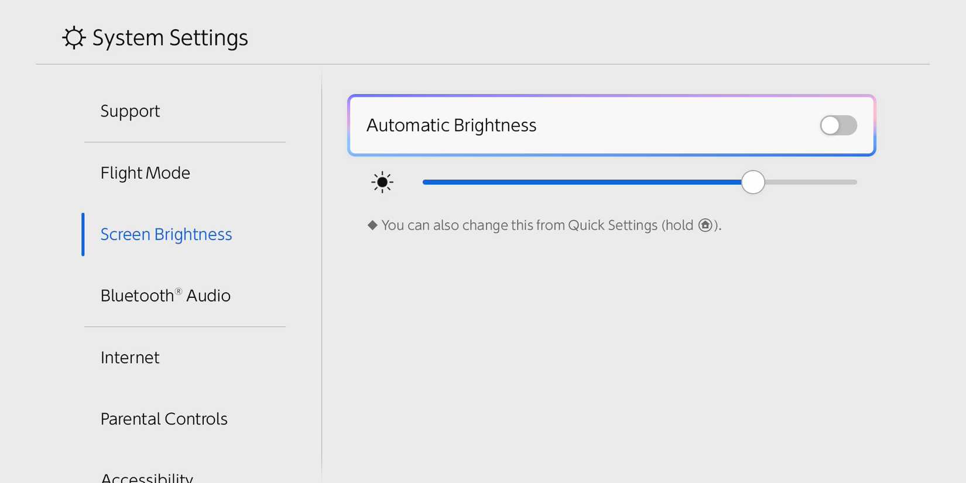Open the Support section
966x483 pixels.
point(130,111)
